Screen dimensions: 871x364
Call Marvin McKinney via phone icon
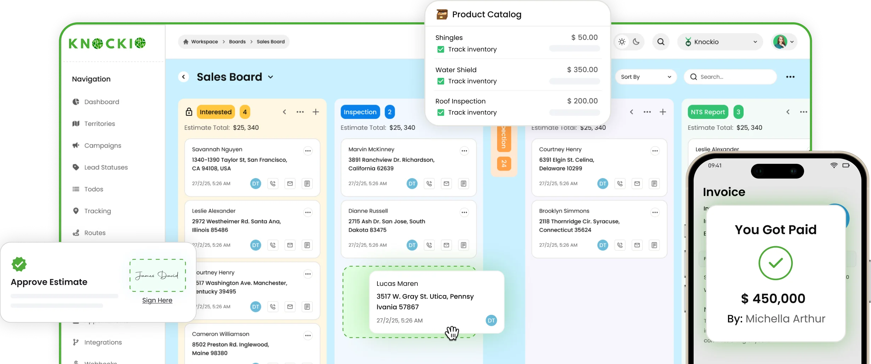point(429,184)
